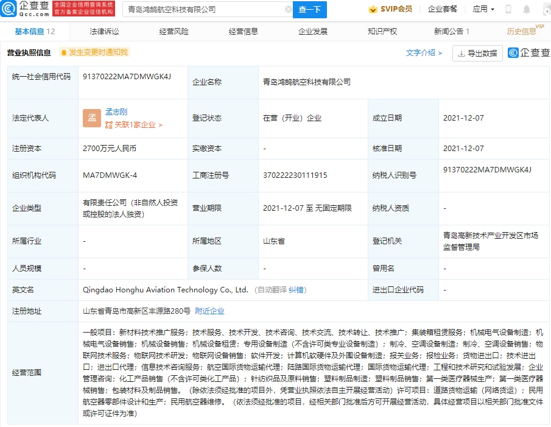
Task: Open SVIP会员 membership page
Action: [x=396, y=9]
